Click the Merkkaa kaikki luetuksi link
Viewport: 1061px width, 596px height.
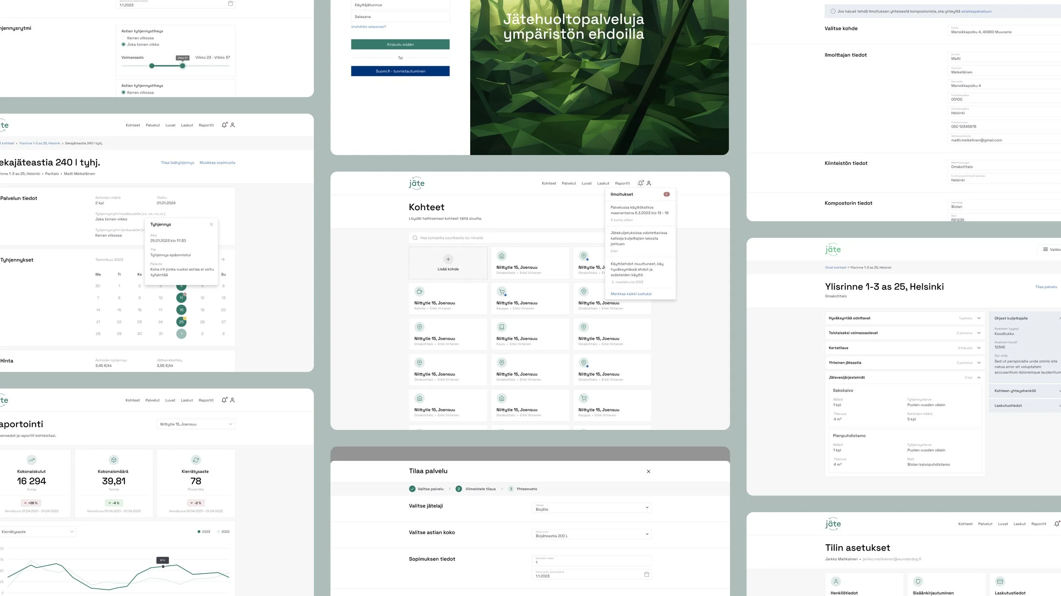pos(631,294)
